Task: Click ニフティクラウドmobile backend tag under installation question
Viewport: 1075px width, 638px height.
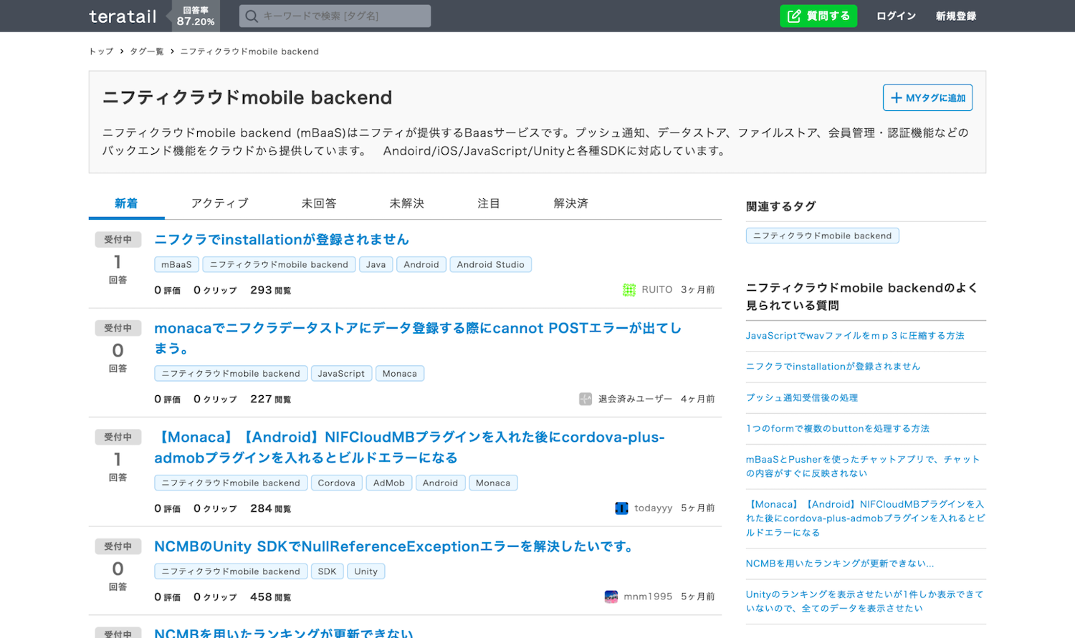Action: click(x=279, y=264)
